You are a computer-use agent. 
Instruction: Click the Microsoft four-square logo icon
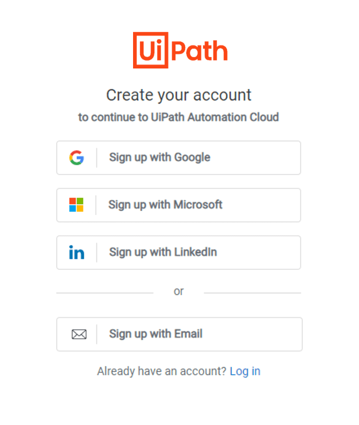[x=76, y=204]
